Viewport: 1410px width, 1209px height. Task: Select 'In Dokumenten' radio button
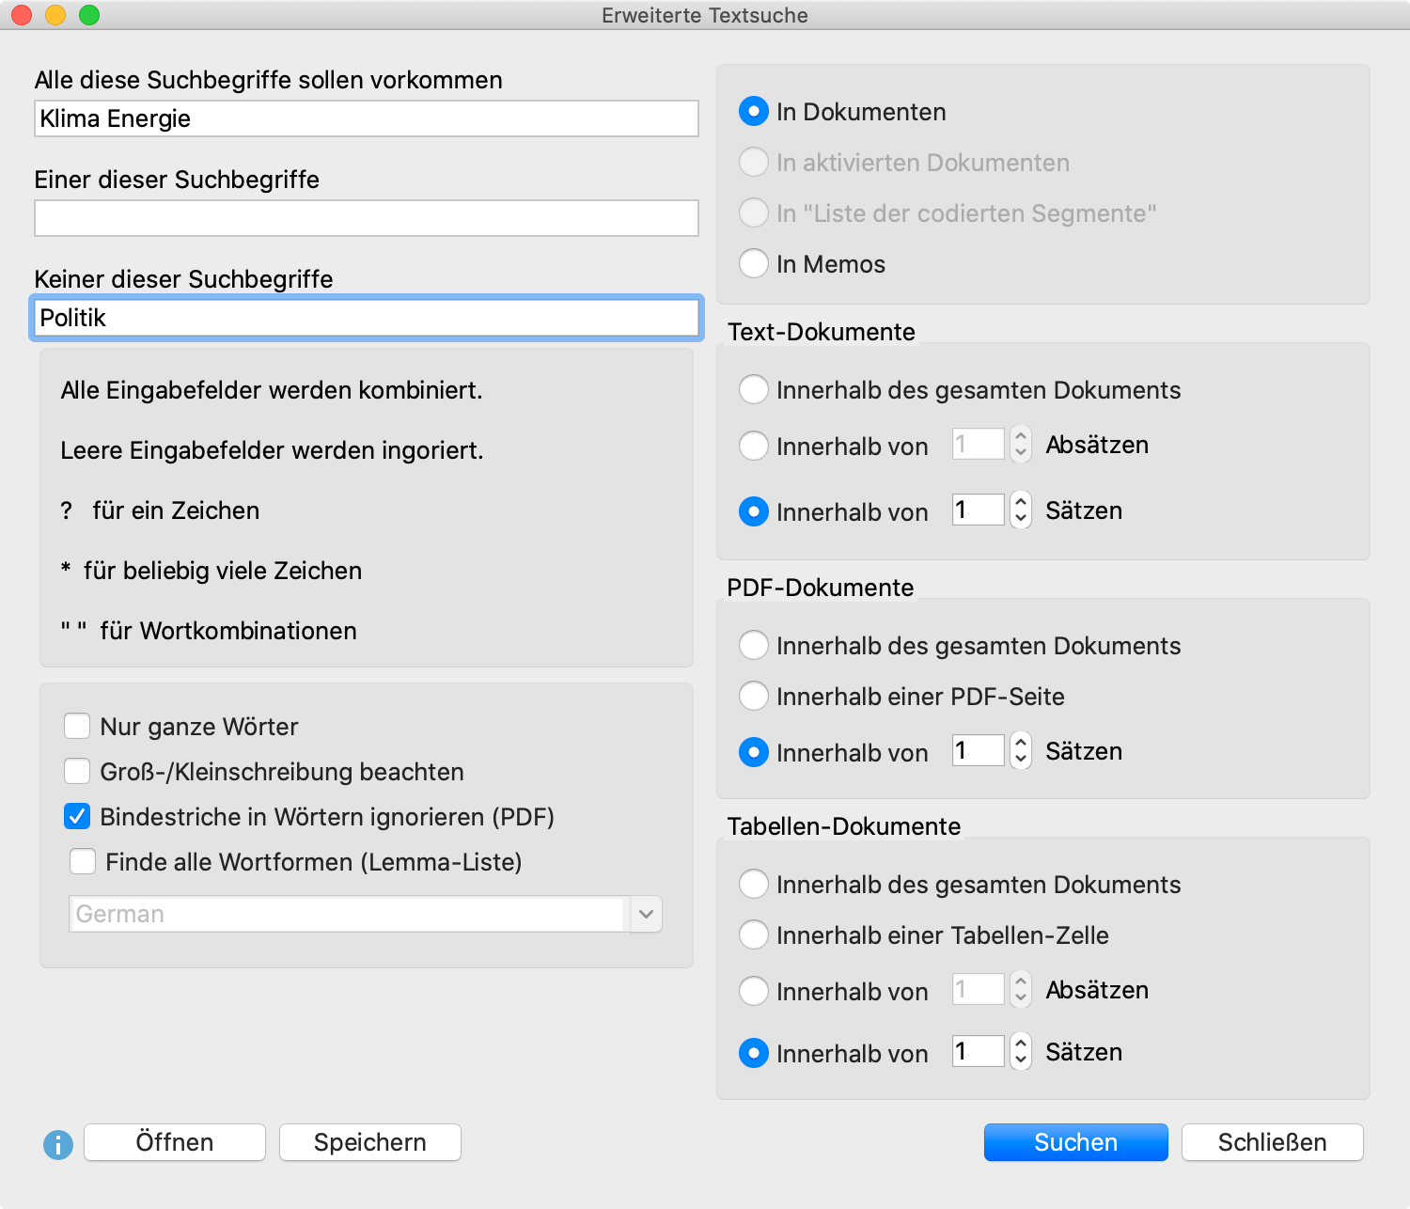point(754,112)
